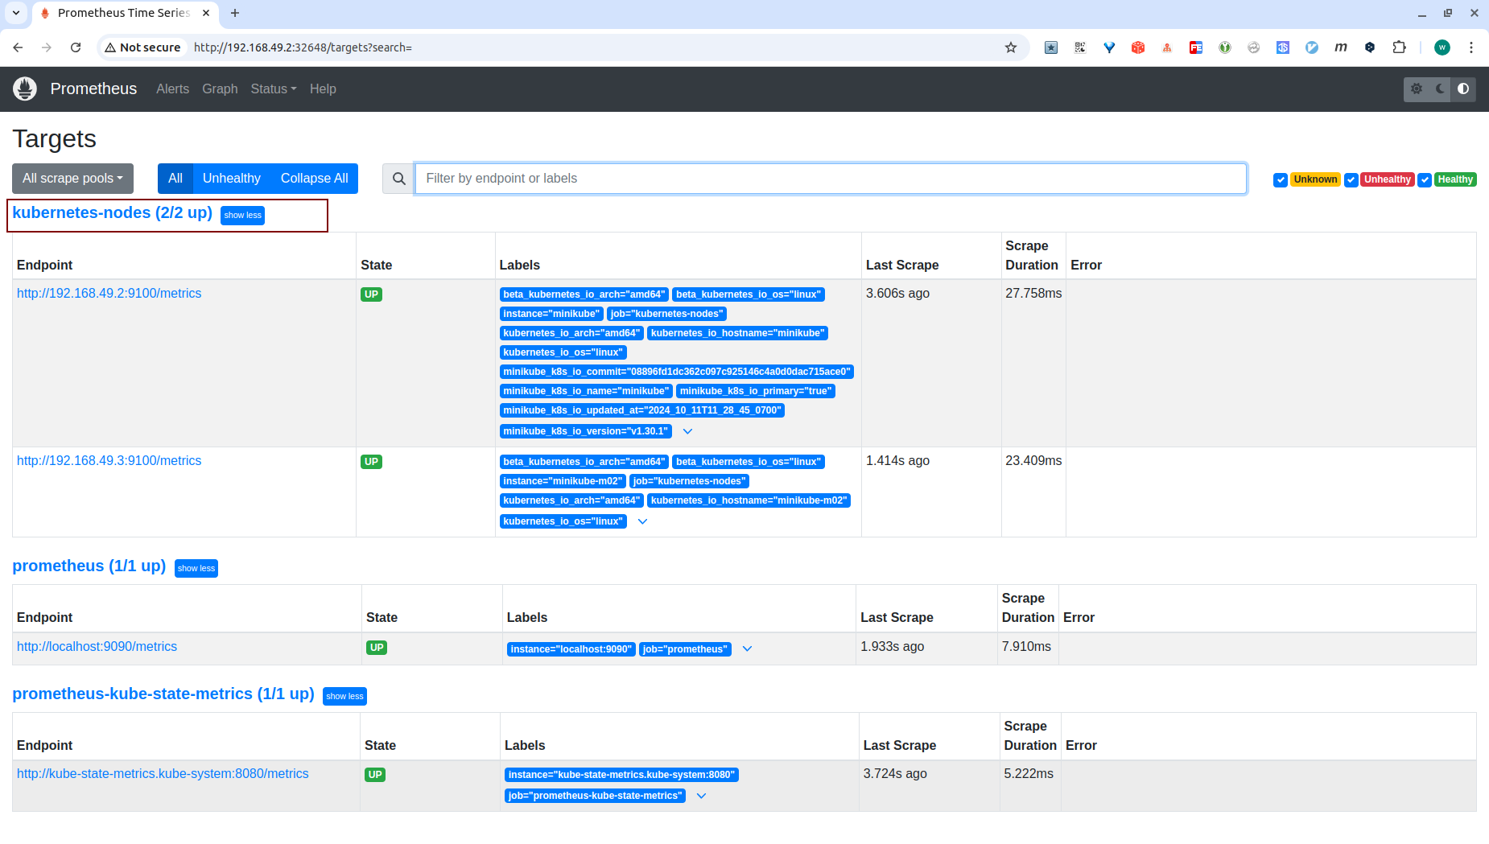This screenshot has width=1489, height=844.
Task: Expand discovered labels for minikube target
Action: (x=688, y=431)
